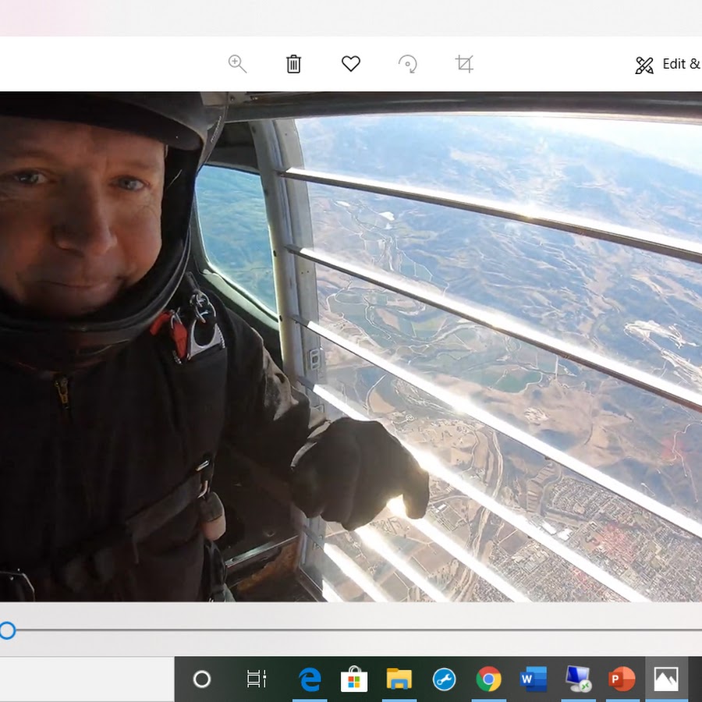Open the blue wrench app on the taskbar
Image resolution: width=702 pixels, height=702 pixels.
444,679
